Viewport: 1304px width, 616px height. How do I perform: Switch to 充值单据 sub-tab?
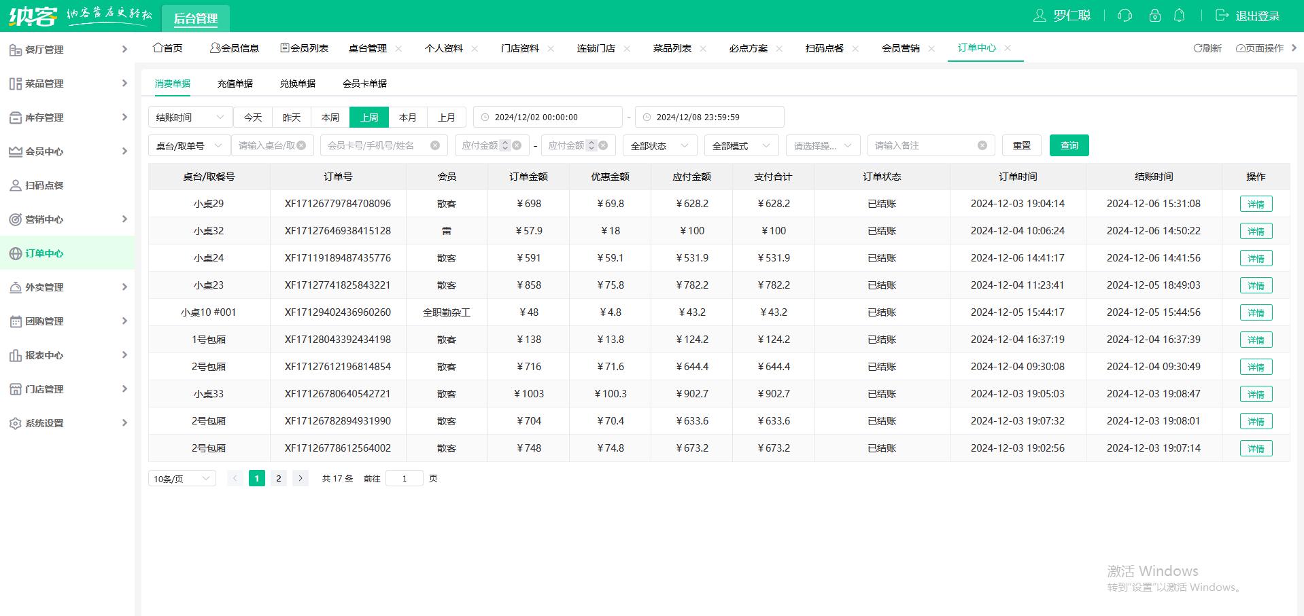coord(235,84)
